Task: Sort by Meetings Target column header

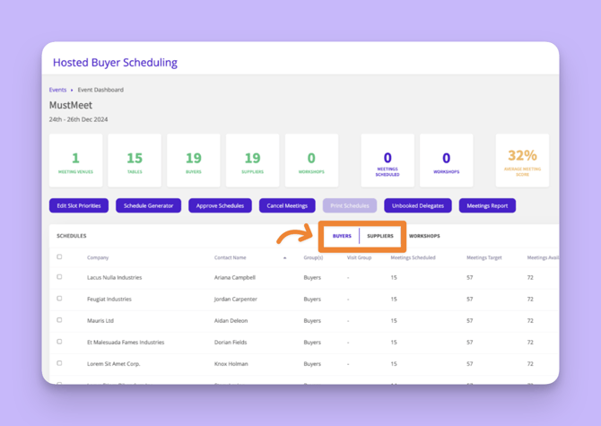Action: click(483, 257)
